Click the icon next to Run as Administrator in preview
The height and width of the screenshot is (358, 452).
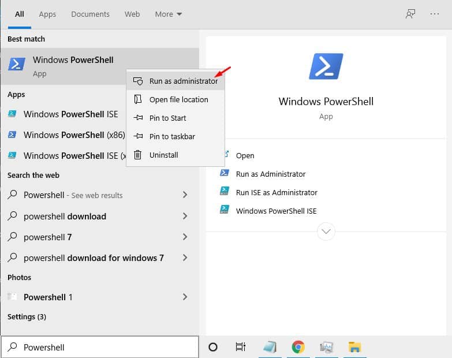point(225,173)
